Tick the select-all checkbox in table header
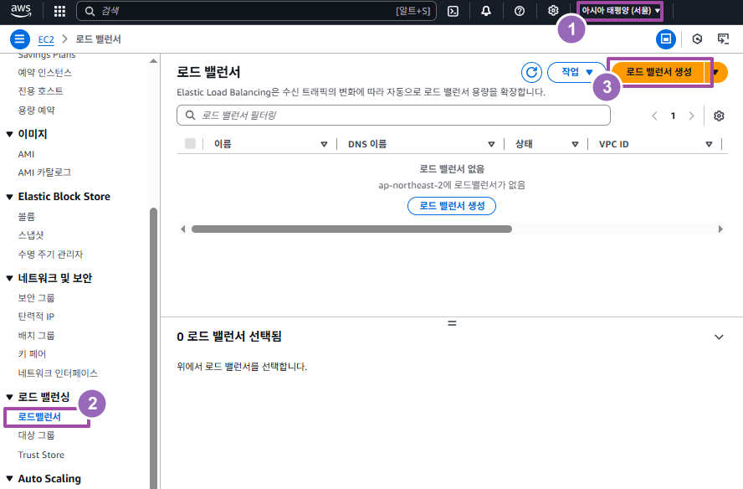The height and width of the screenshot is (489, 743). 190,144
